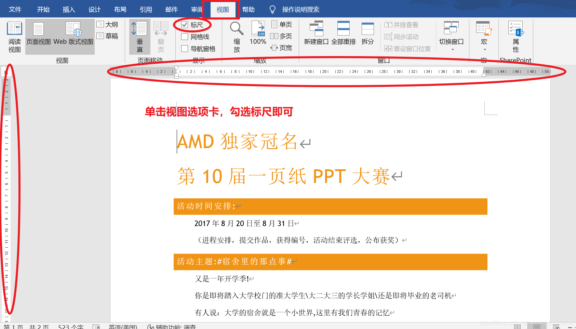Open Draft view (草稿)

pos(107,36)
